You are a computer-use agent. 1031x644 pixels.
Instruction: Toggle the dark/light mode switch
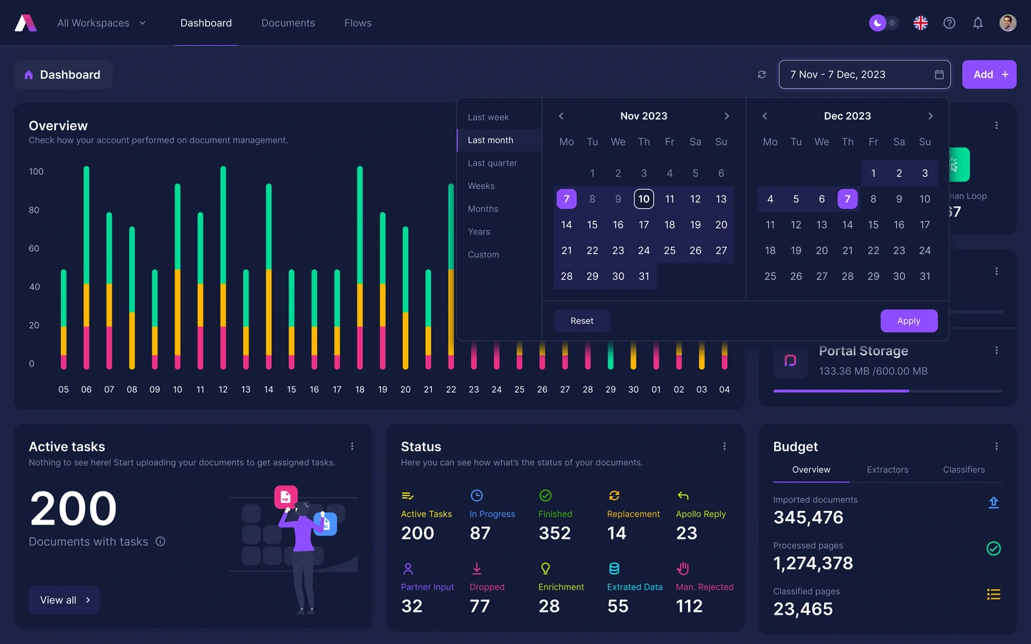click(884, 23)
